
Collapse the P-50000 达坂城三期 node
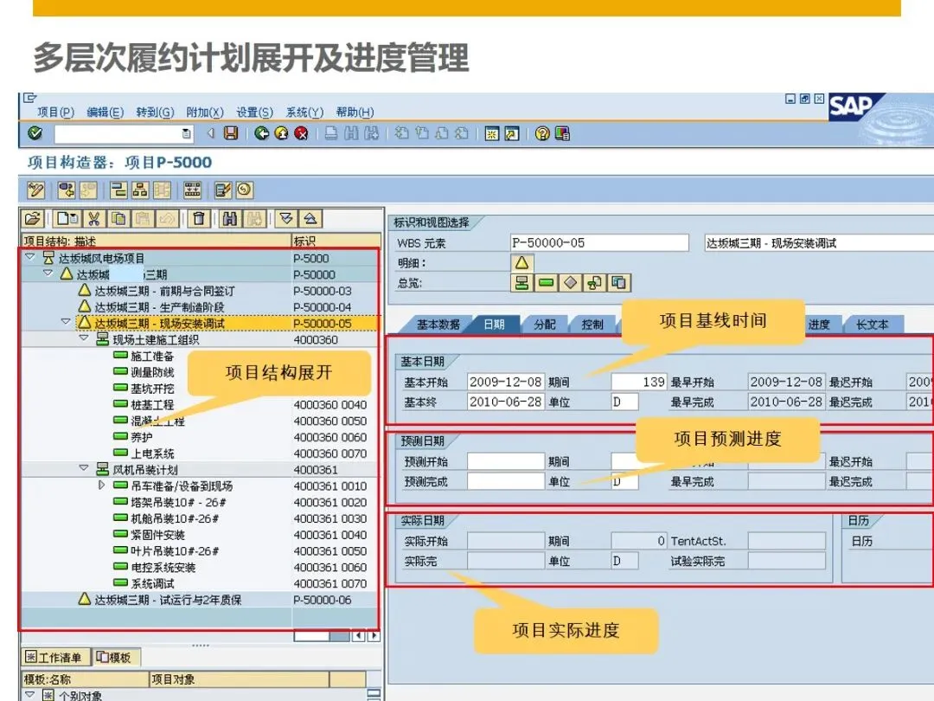[x=48, y=273]
